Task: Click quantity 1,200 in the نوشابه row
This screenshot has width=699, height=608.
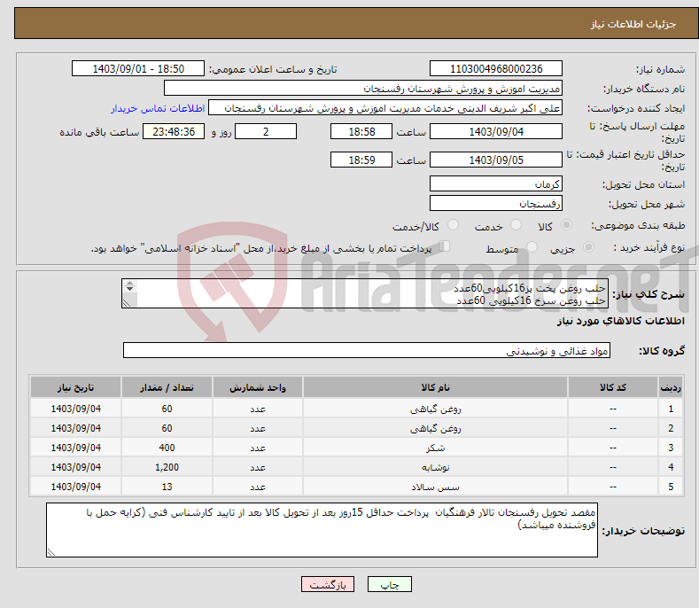Action: 167,467
